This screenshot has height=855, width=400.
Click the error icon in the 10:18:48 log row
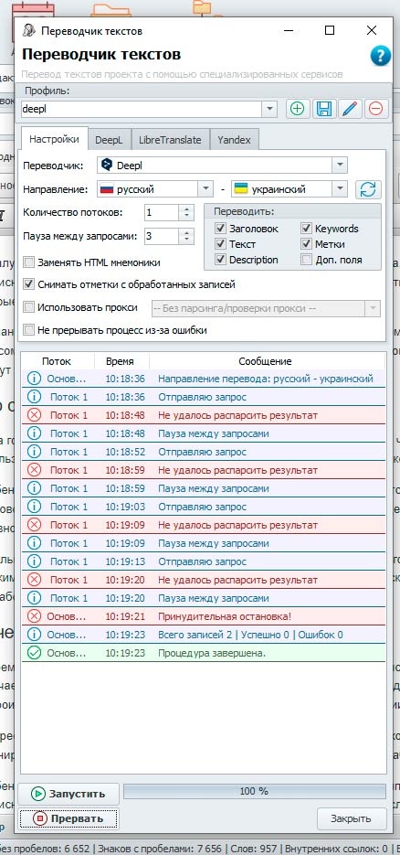(34, 415)
